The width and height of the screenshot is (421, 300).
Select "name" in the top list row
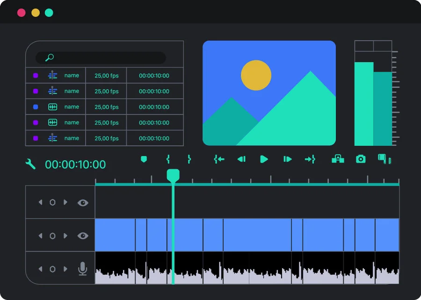72,75
